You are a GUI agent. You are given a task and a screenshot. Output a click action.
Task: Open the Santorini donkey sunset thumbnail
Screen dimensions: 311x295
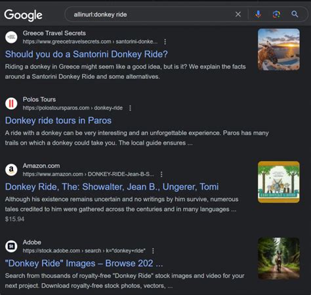(279, 49)
